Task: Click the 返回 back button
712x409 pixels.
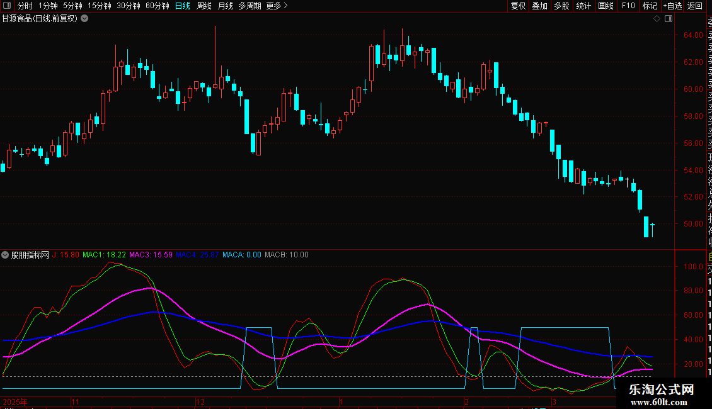Action: (695, 6)
